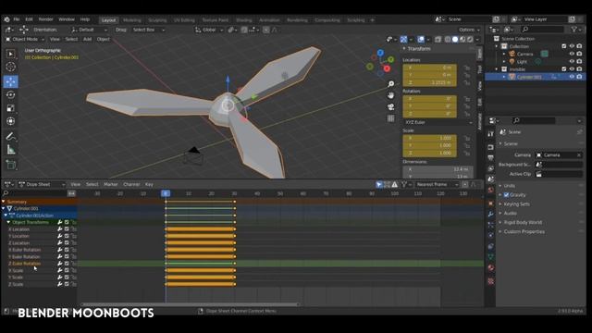This screenshot has height=333, width=592.
Task: Click the Location Z value field
Action: coord(429,82)
